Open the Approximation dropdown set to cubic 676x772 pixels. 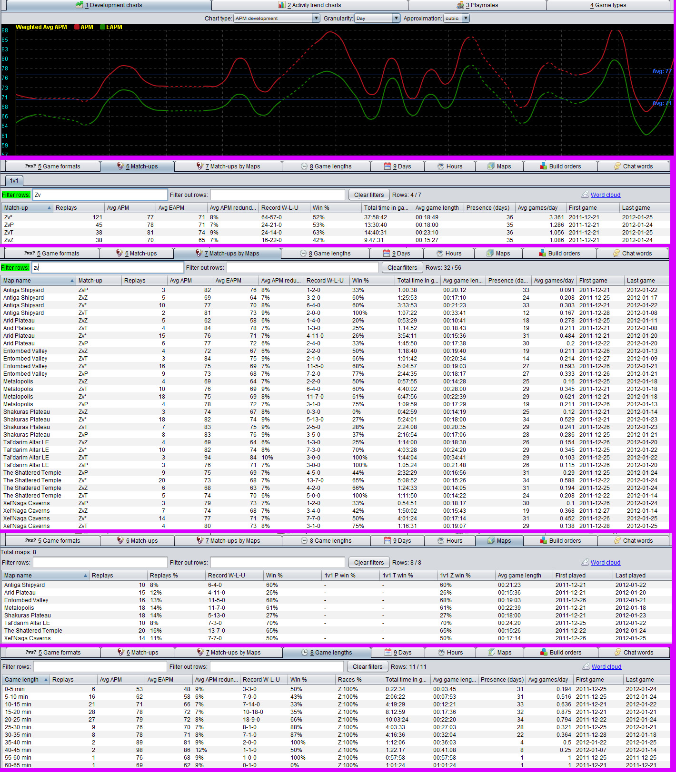[x=466, y=18]
